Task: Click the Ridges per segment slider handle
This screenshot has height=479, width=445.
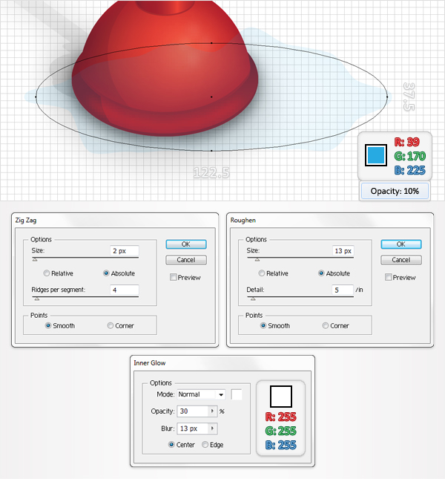Action: click(37, 299)
